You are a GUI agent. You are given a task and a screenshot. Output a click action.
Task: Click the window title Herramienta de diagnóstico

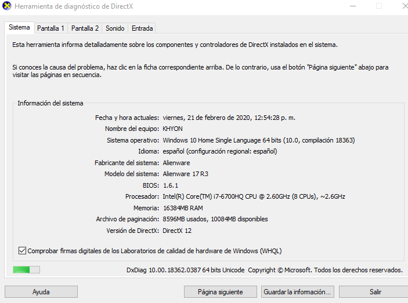click(74, 6)
